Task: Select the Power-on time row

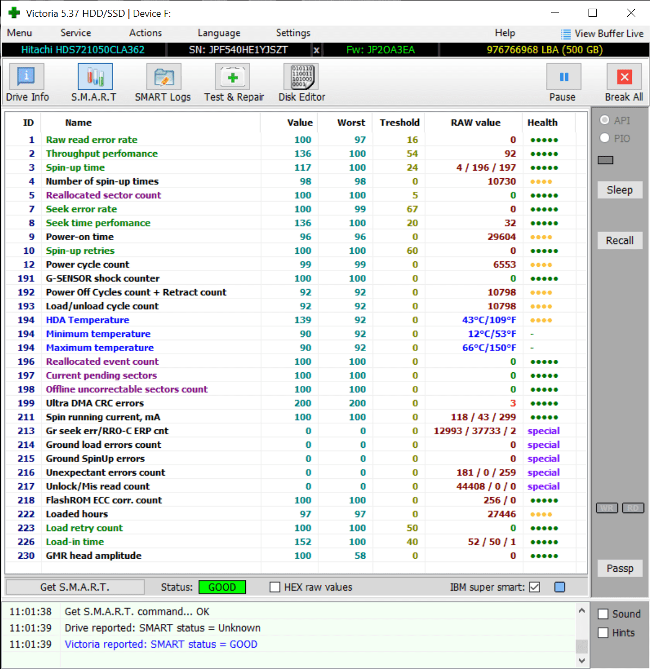Action: [x=296, y=237]
